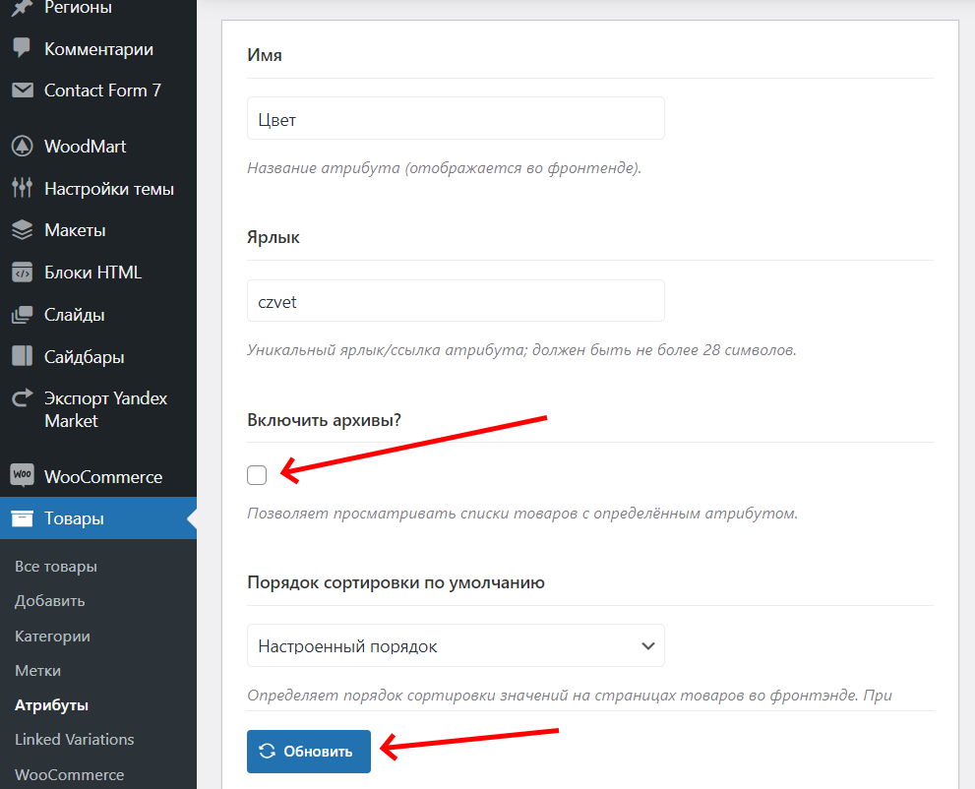Click inside the czvet slug field
Screen dimensions: 975x789
pyautogui.click(x=455, y=302)
